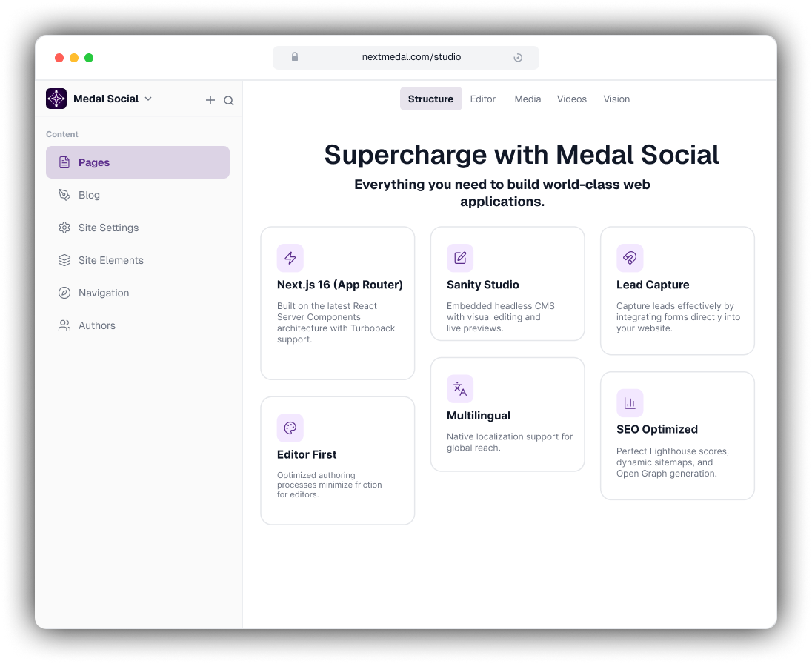Click 'Optimized authoring processes' description text

coord(330,485)
